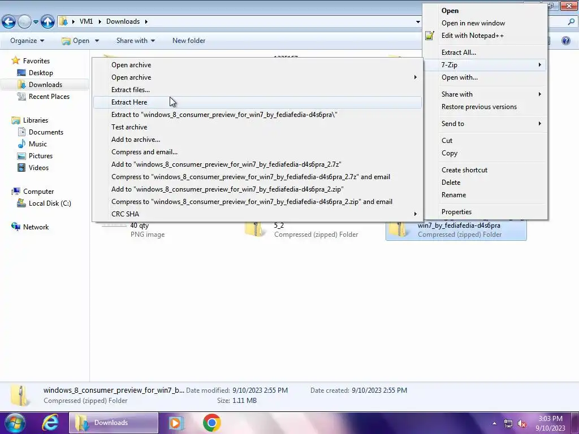
Task: Click the Back navigation arrow
Action: tap(9, 22)
